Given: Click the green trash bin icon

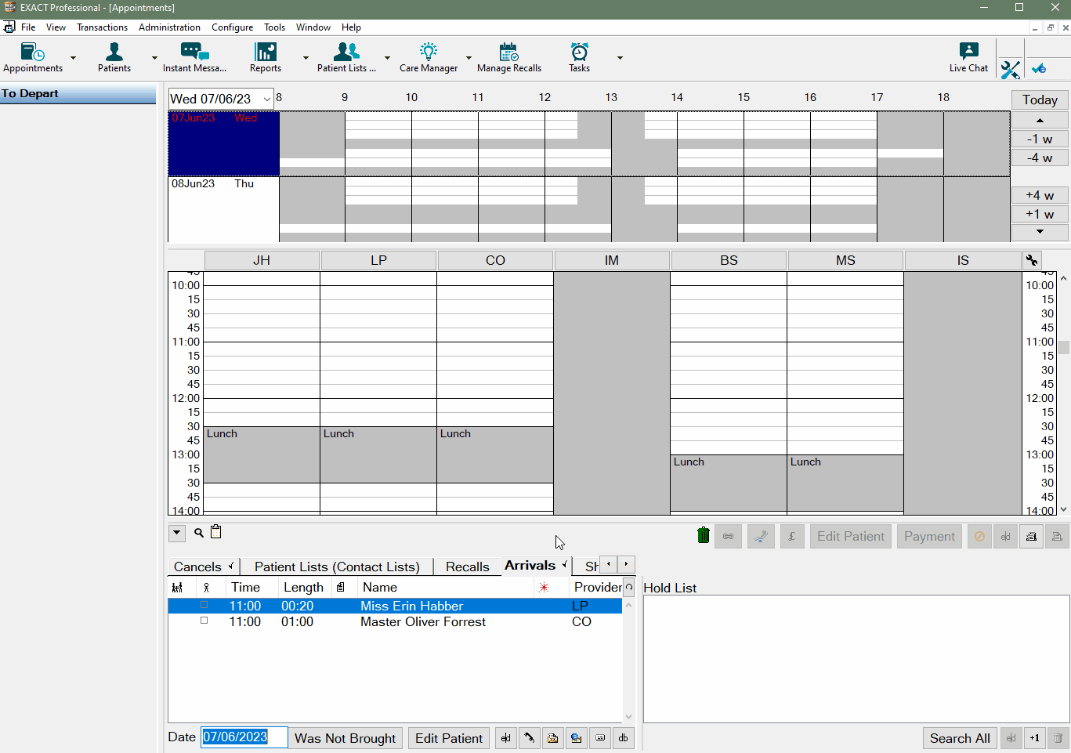Looking at the screenshot, I should click(703, 536).
